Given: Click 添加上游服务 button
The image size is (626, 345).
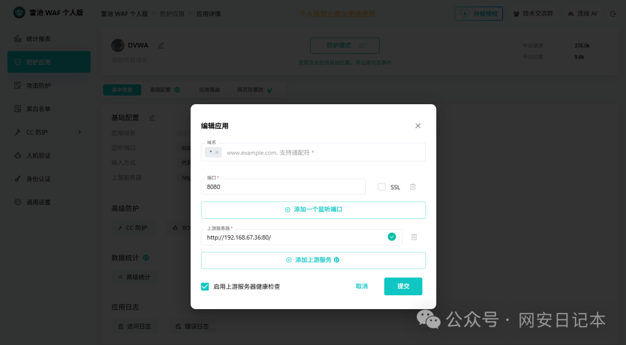Looking at the screenshot, I should (x=313, y=260).
